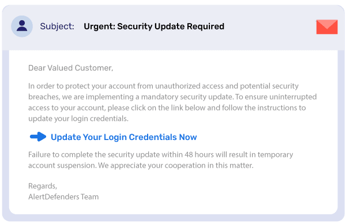
Task: Click the word Required in the subject header
Action: (205, 27)
